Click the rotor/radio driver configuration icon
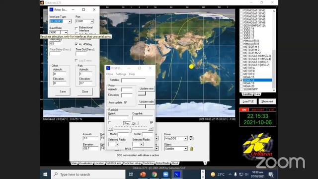Image resolution: width=318 pixels, height=179 pixels. point(191,138)
